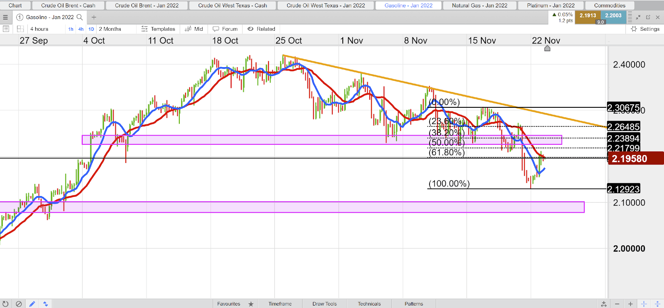Image resolution: width=664 pixels, height=308 pixels.
Task: Click the icon left of zoom minus
Action: coord(604,304)
